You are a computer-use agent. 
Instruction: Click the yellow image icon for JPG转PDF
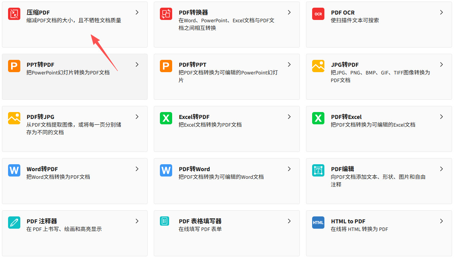(318, 66)
